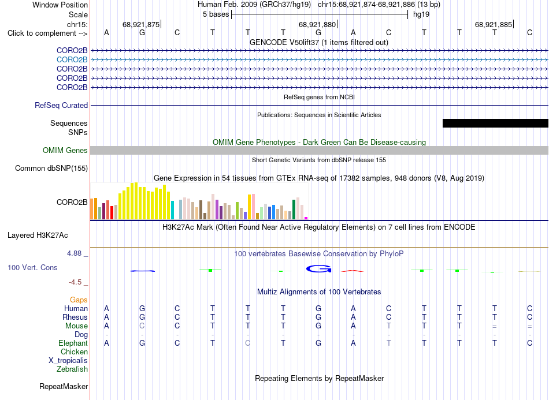Select the chr15: base position label
Image resolution: width=549 pixels, height=400 pixels.
77,24
